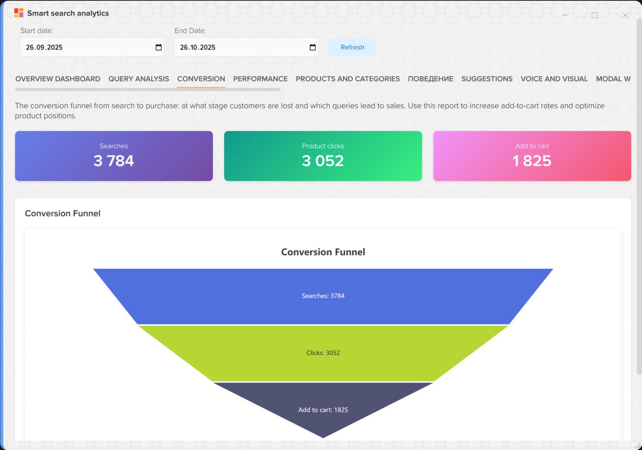Switch to the Поведение tab
This screenshot has height=450, width=642.
coord(431,79)
